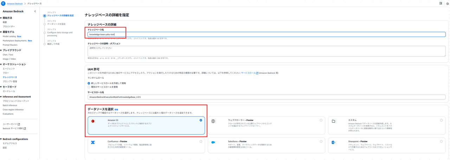Image resolution: width=450 pixels, height=160 pixels.
Task: Collapse the Bedrock configurations section
Action: [x=1, y=139]
